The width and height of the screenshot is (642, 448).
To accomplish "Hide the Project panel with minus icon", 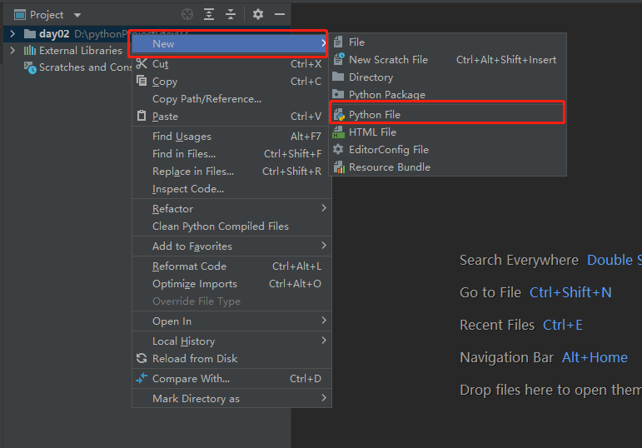I will tap(280, 14).
